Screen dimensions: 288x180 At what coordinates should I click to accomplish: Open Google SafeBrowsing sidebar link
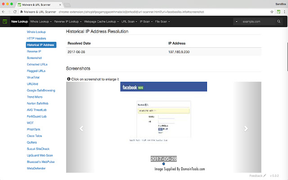(41, 90)
